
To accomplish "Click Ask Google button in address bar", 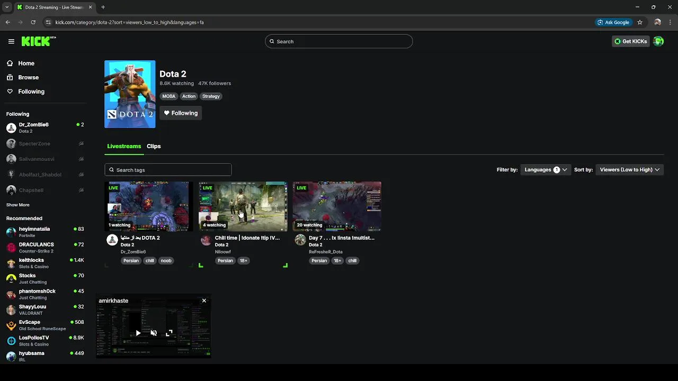I will click(x=613, y=22).
